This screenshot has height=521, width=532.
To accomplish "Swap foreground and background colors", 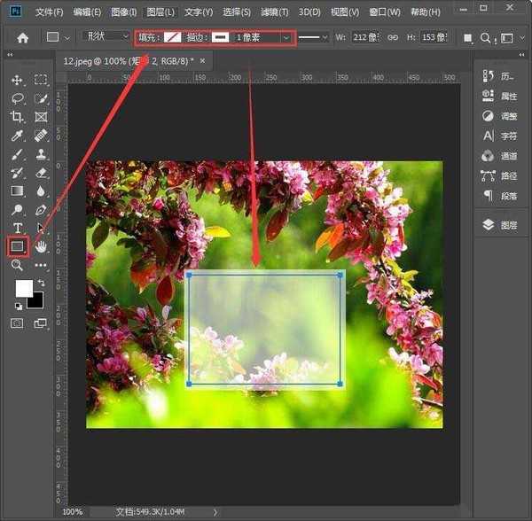I will pyautogui.click(x=40, y=284).
